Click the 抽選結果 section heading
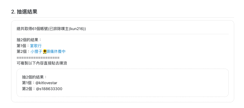 [x=27, y=12]
